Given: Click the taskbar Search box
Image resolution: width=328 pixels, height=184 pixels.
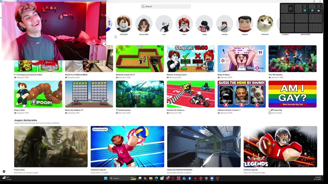Looking at the screenshot, I should [x=122, y=178].
